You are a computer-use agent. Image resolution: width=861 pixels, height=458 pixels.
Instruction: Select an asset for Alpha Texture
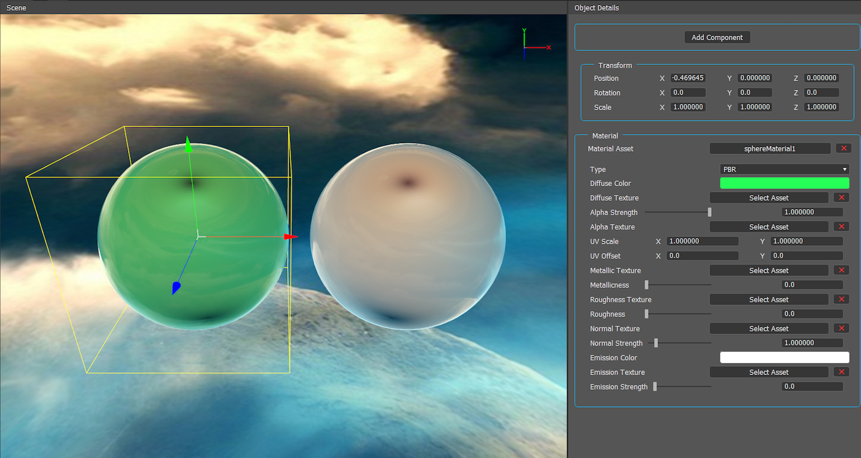[769, 226]
